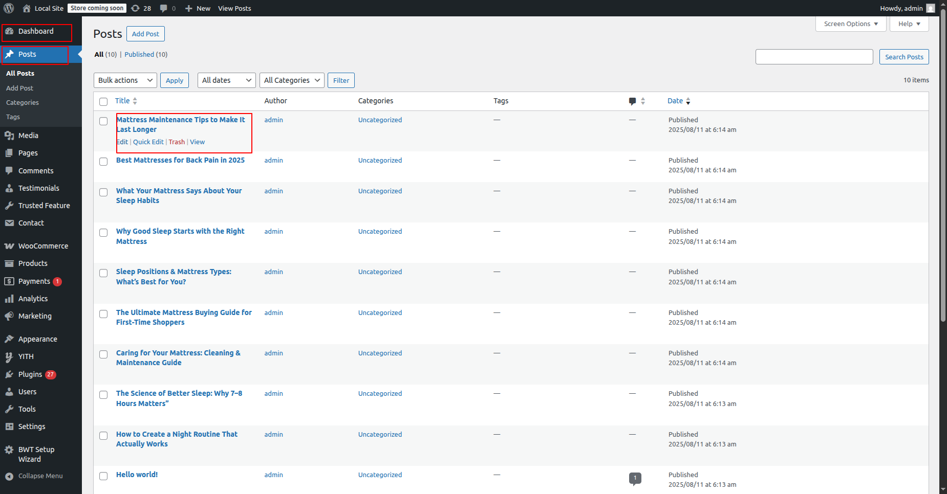The height and width of the screenshot is (494, 947).
Task: Click the Plugins plug icon in sidebar
Action: 9,374
